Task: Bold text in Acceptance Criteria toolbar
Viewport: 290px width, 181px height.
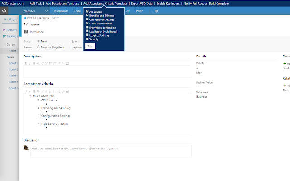Action: [x=26, y=91]
